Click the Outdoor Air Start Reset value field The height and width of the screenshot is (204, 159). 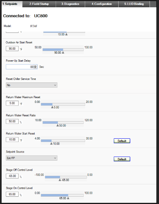[x=12, y=49]
